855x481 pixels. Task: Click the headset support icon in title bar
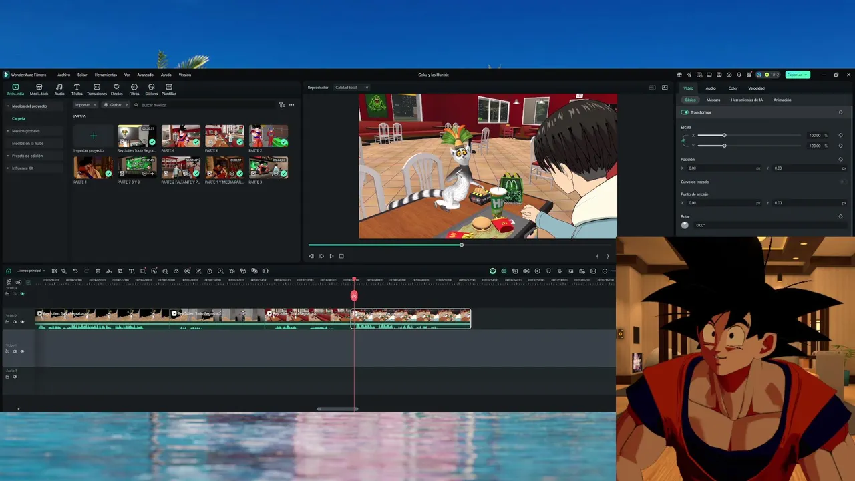tap(739, 75)
